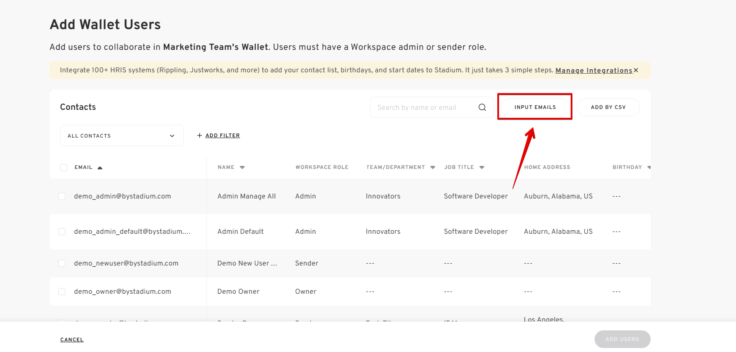Click the Add Users button

tap(622, 339)
